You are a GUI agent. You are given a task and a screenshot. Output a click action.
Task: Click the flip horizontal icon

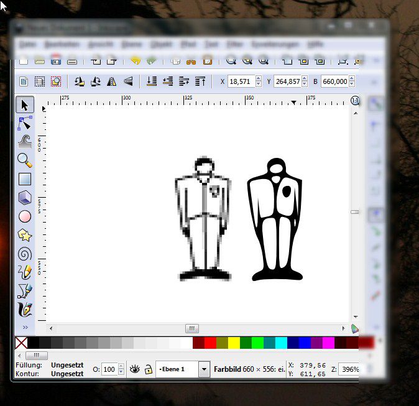112,81
